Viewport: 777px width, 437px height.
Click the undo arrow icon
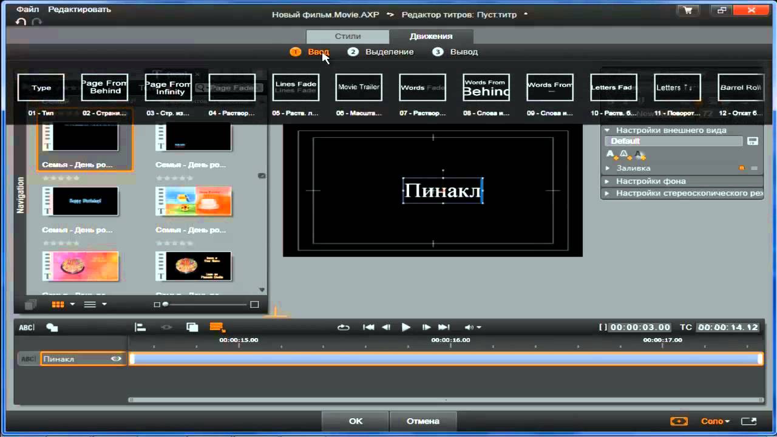click(x=21, y=22)
